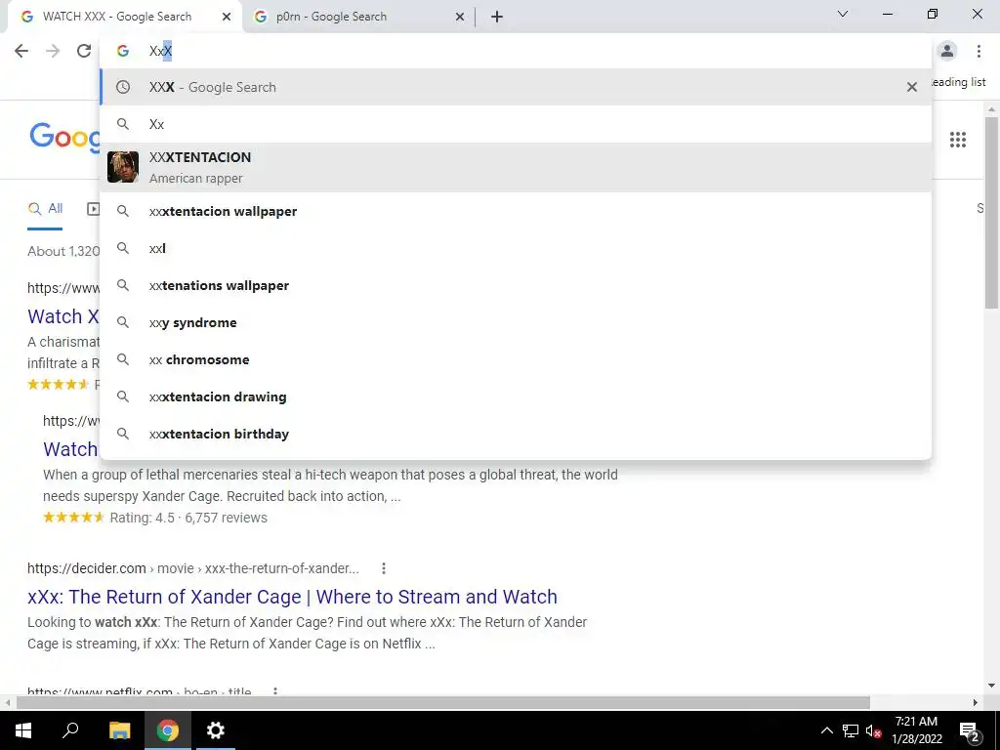Open the xXx Return of Xander Cage result
The image size is (1000, 750).
coord(292,597)
